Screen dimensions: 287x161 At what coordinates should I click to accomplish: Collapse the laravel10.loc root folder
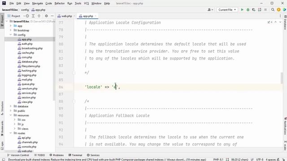click(7, 21)
